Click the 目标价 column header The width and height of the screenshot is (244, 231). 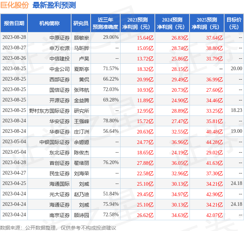pos(234,23)
